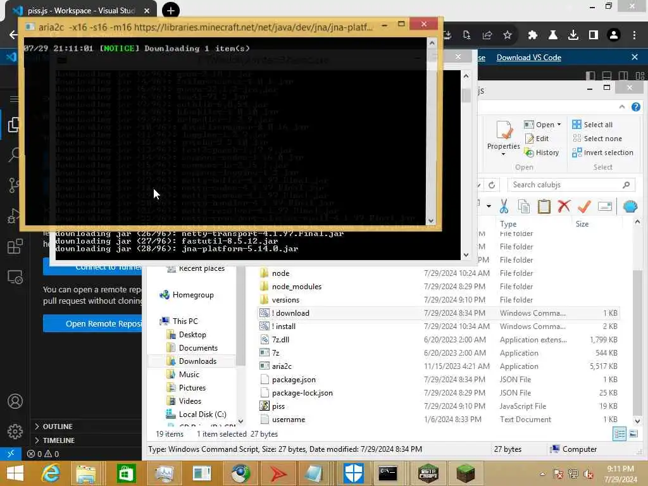Image resolution: width=648 pixels, height=486 pixels.
Task: Switch Explorer to Details view
Action: coord(619,434)
